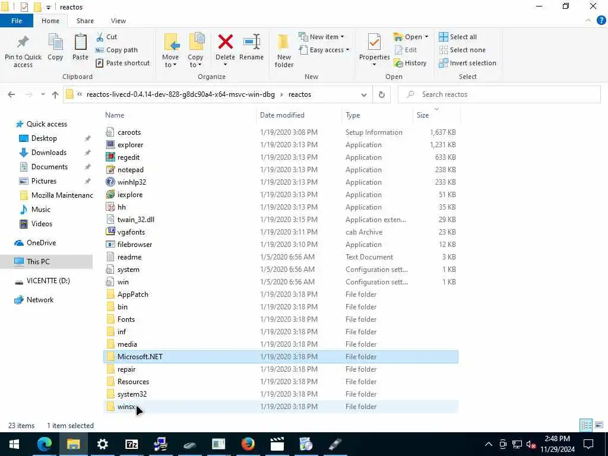This screenshot has width=608, height=456.
Task: Collapse the ribbon with chevron
Action: pos(588,21)
